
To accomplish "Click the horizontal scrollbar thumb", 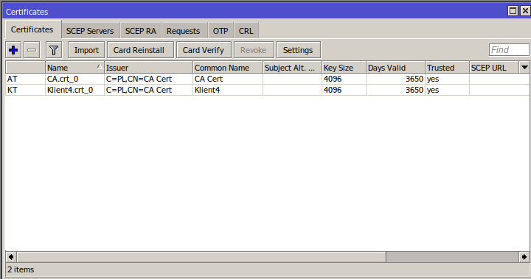I will (202, 257).
